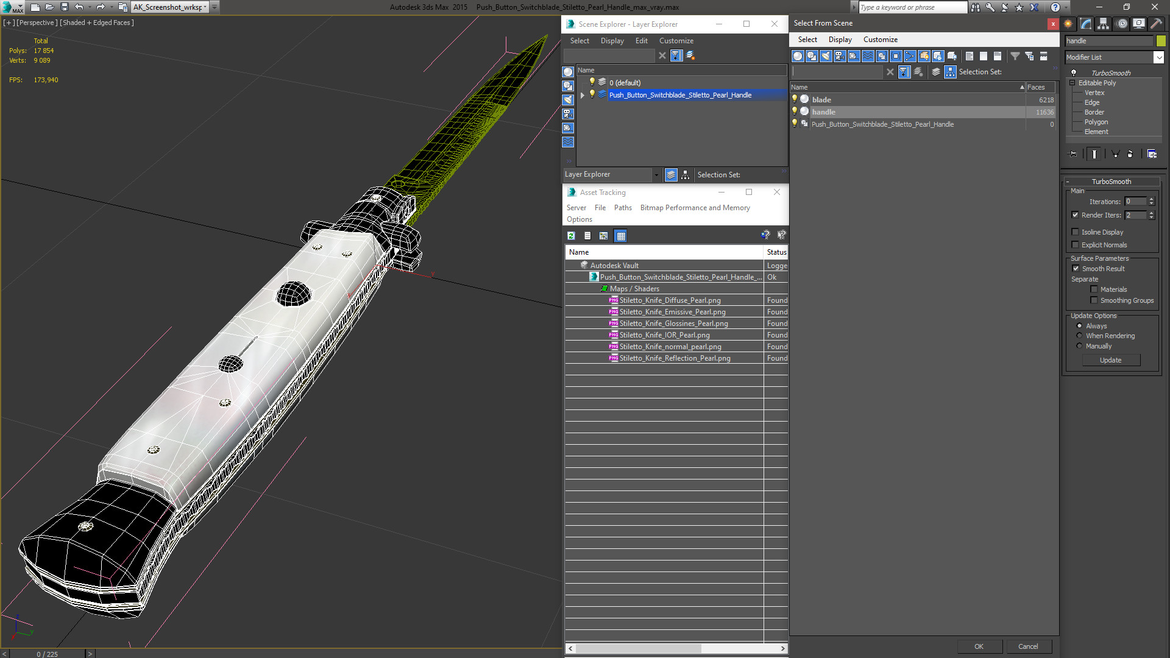Open Bitmap Performance and Memory menu
Screen dimensions: 1170x658
coord(695,208)
